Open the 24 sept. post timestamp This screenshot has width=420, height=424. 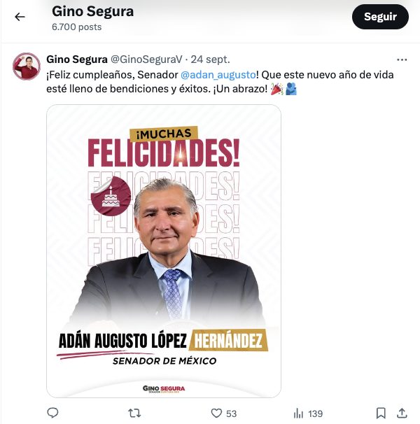coord(212,59)
